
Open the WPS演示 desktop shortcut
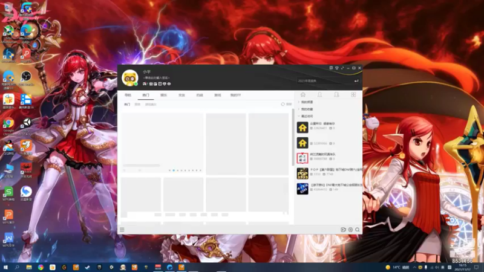(x=8, y=216)
